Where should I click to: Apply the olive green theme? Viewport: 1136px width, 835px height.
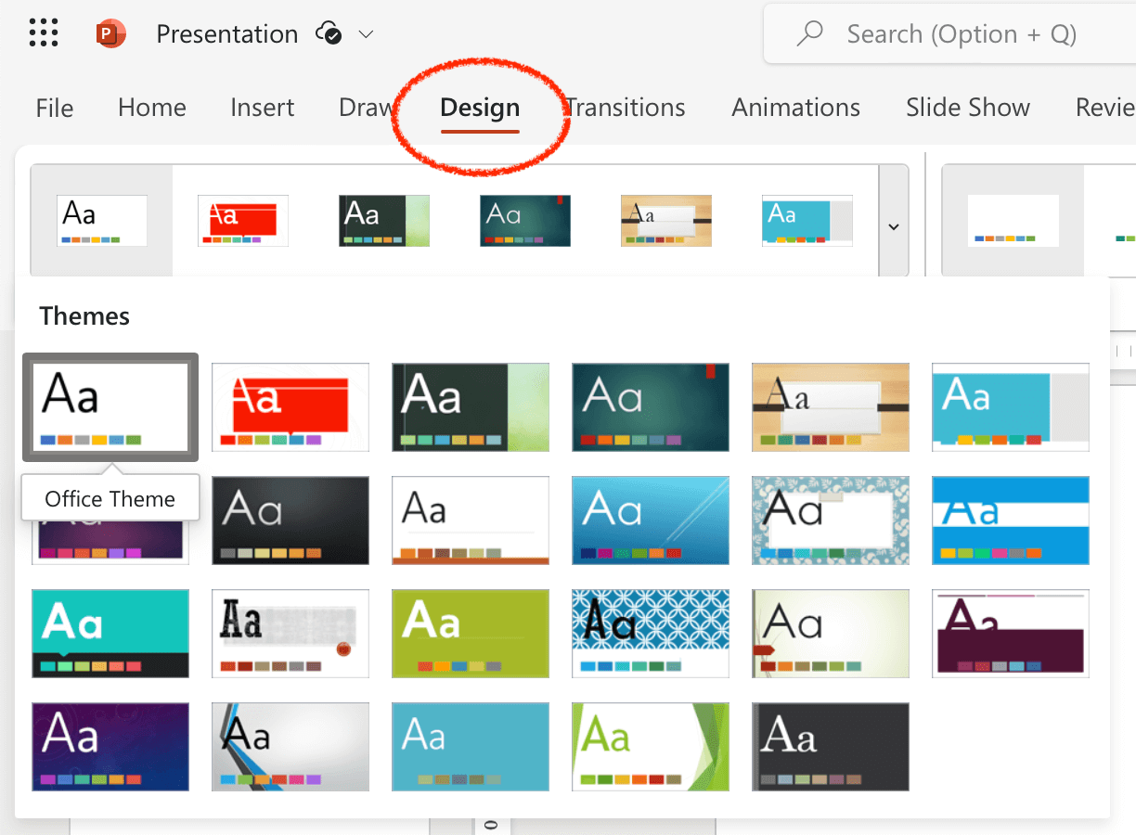[471, 634]
